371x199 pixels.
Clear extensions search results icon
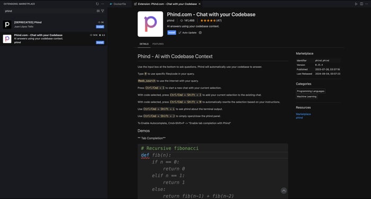98,11
